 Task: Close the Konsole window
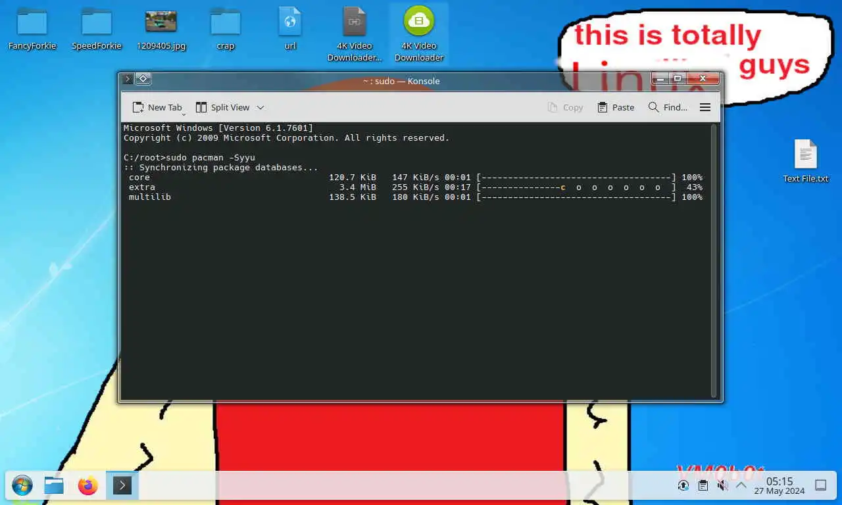click(x=703, y=78)
